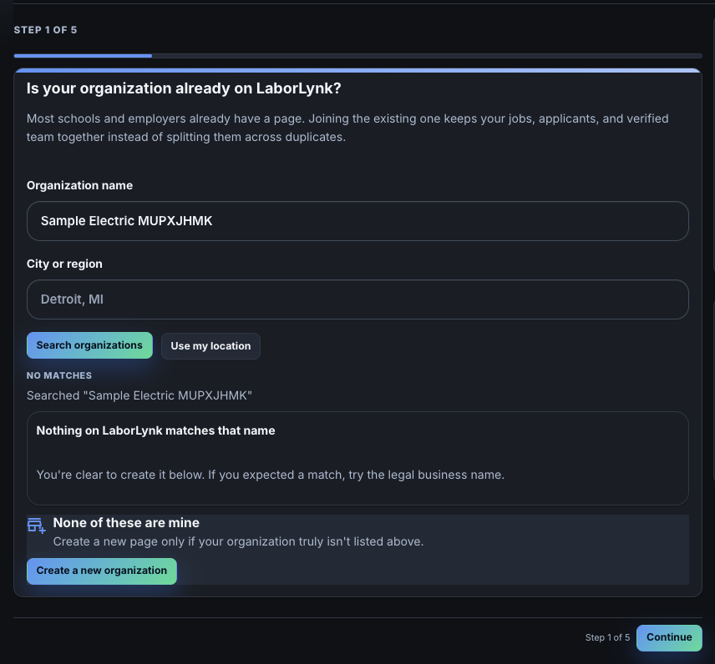Image resolution: width=715 pixels, height=664 pixels.
Task: Click the Organization name input field
Action: click(x=357, y=221)
